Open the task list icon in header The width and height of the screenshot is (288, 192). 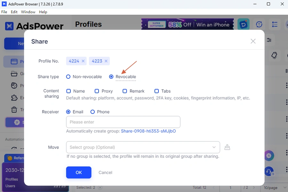pos(275,24)
